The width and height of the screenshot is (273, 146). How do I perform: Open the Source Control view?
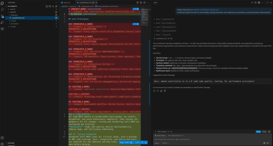tap(2, 16)
